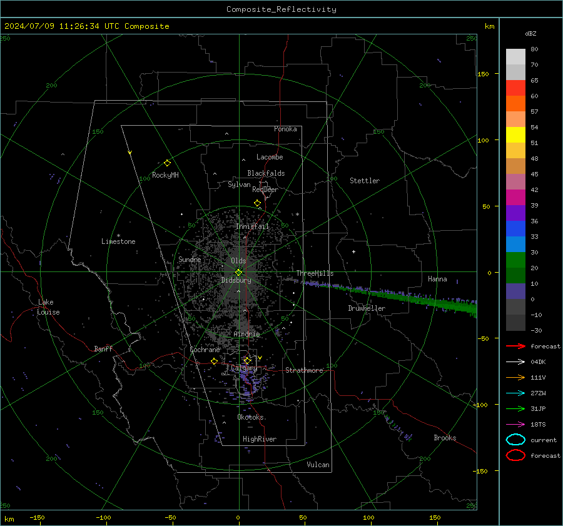Click the HighRiver label
Screen dimensions: 563x526
260,439
